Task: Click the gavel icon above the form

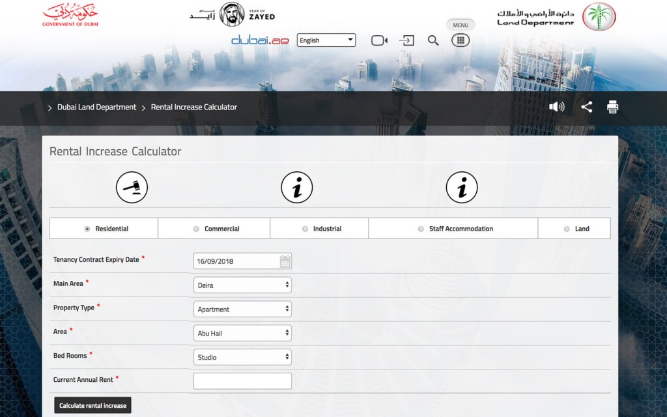Action: pos(132,187)
